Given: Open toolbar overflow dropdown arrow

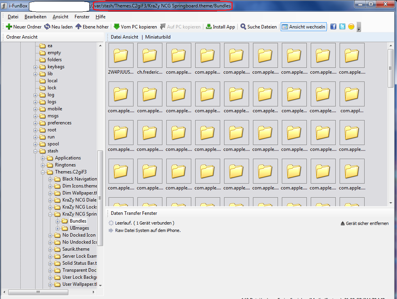Looking at the screenshot, I should [x=359, y=27].
